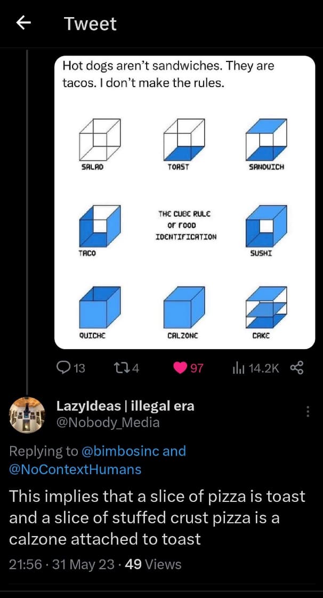Tap the Tweet header title
The height and width of the screenshot is (598, 323).
90,23
